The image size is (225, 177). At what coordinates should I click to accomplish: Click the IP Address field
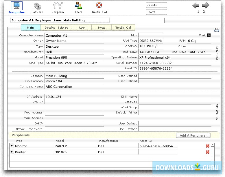point(74,97)
